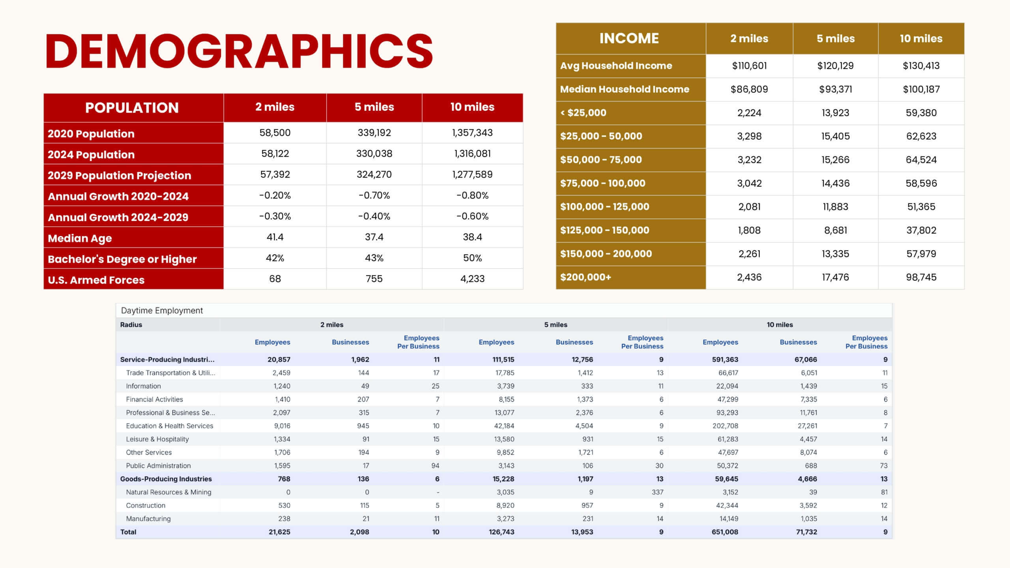Click the Public Administration row label

point(158,465)
